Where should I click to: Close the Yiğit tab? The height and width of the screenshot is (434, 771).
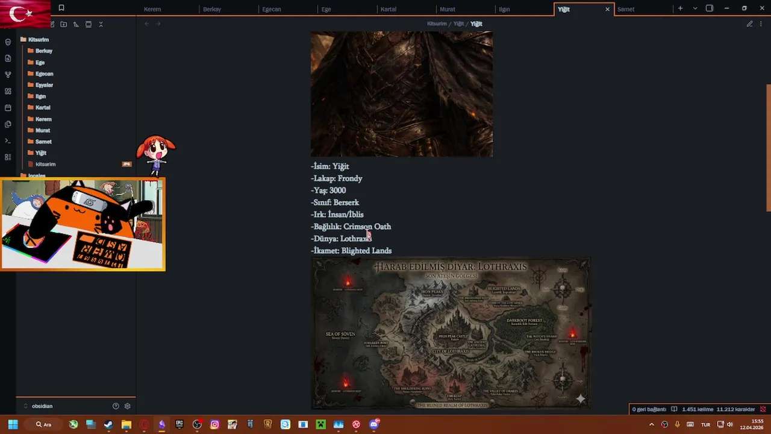(x=607, y=9)
